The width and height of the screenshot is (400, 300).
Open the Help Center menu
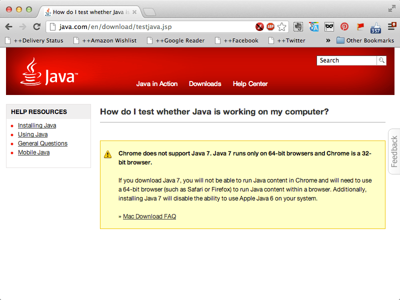click(x=250, y=83)
